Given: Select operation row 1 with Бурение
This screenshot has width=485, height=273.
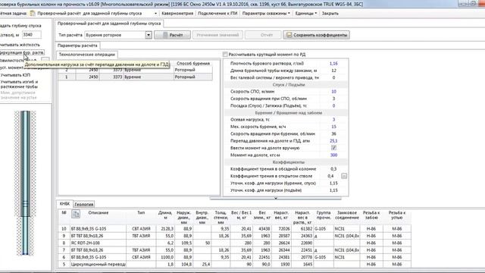Looking at the screenshot, I should click(x=135, y=77).
